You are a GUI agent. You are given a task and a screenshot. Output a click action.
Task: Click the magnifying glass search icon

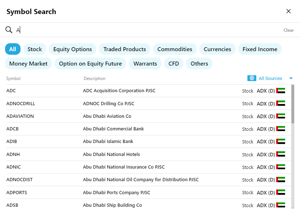pyautogui.click(x=9, y=30)
